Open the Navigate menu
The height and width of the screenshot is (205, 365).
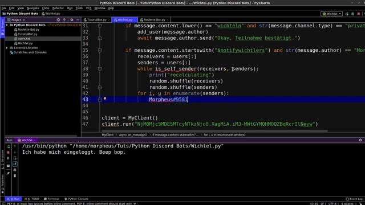coord(33,8)
